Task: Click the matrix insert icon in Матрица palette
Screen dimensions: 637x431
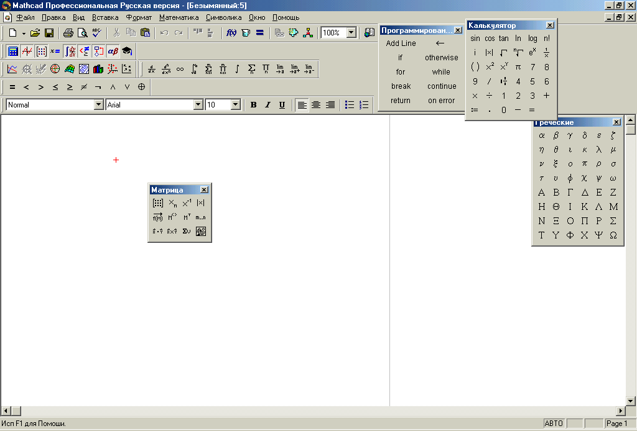Action: (157, 203)
